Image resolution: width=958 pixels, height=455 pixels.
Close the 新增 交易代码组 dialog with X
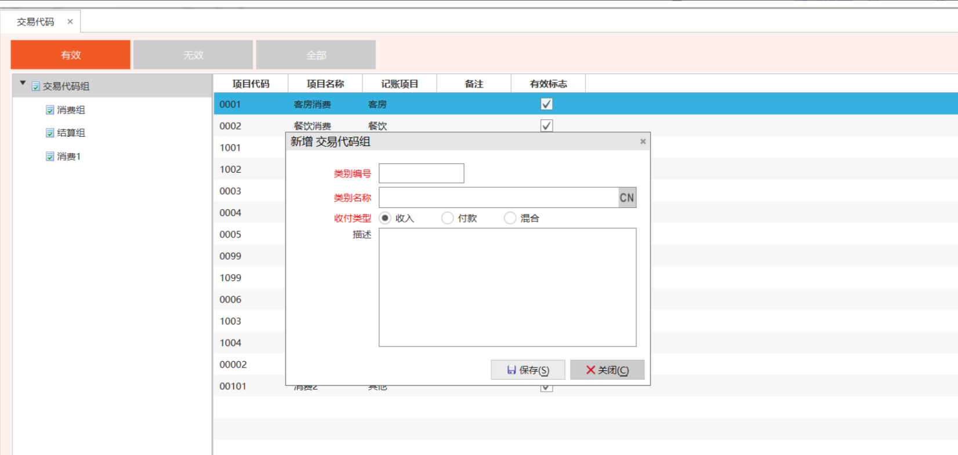pos(643,141)
